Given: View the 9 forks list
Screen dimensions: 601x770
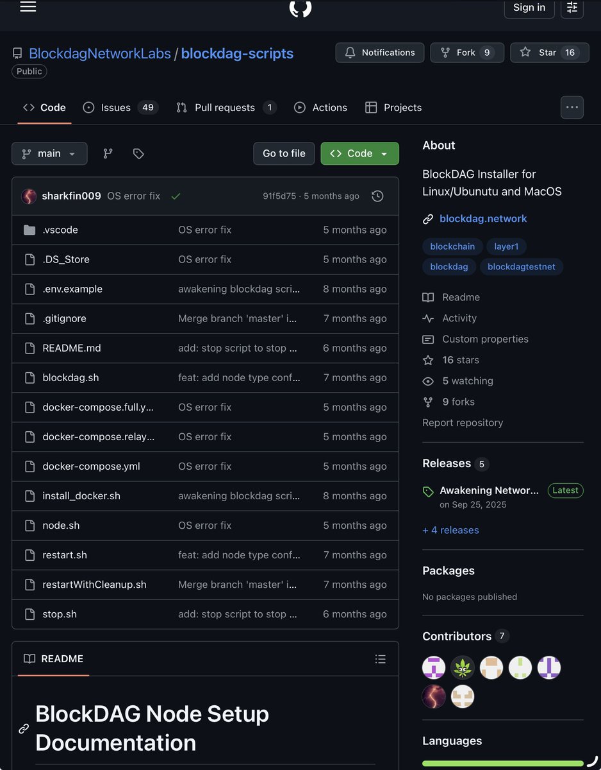Looking at the screenshot, I should click(449, 402).
